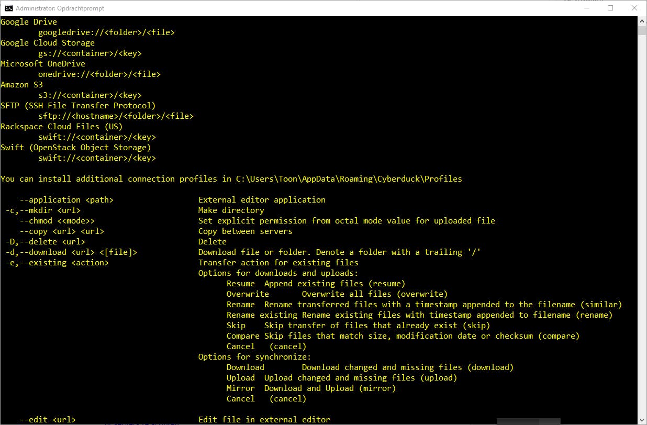This screenshot has height=425, width=647.
Task: Click the 'Google Drive' heading line
Action: [29, 22]
